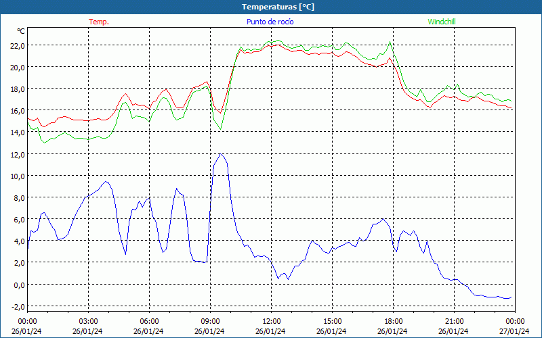Click the 8,0 y-axis value

click(19, 198)
